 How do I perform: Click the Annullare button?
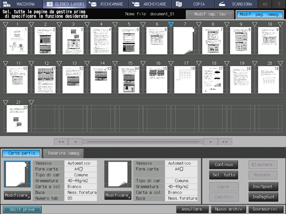[192, 210]
